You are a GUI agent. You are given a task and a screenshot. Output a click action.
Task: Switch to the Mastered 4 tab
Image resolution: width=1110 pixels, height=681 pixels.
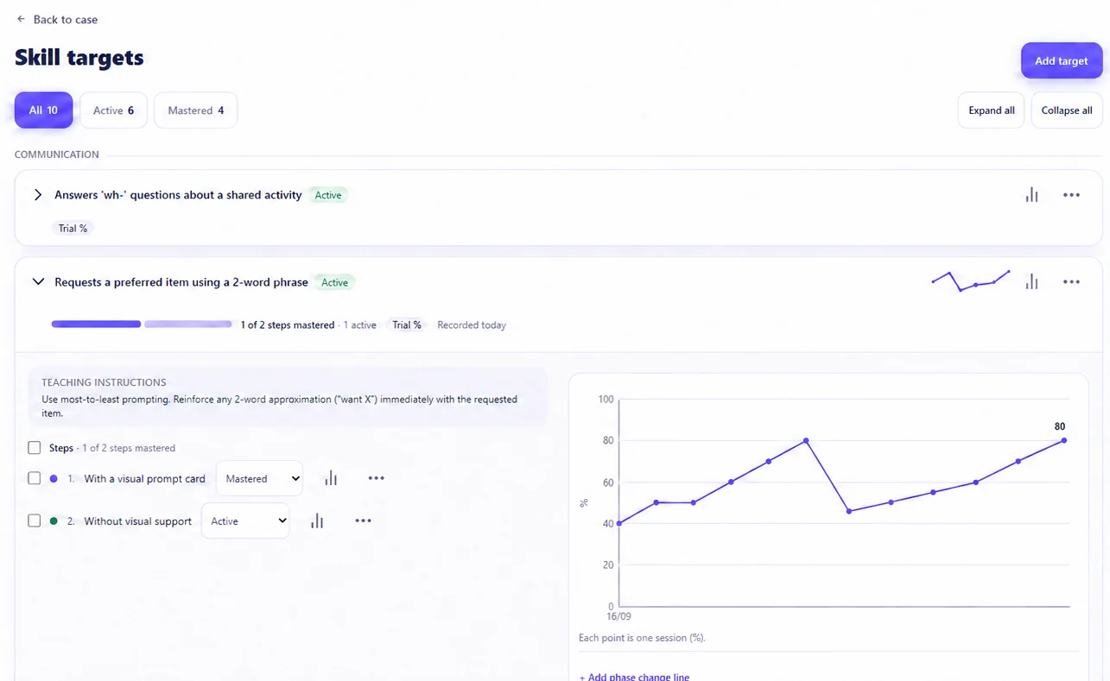pyautogui.click(x=195, y=110)
